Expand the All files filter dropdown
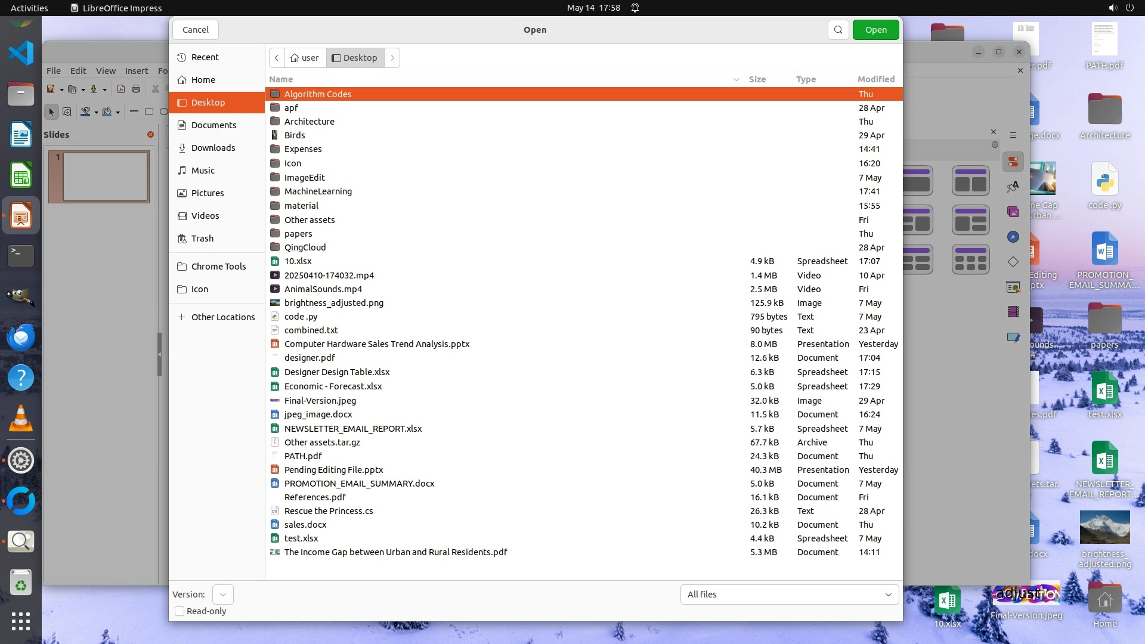Screen dimensions: 1145x644 789,595
